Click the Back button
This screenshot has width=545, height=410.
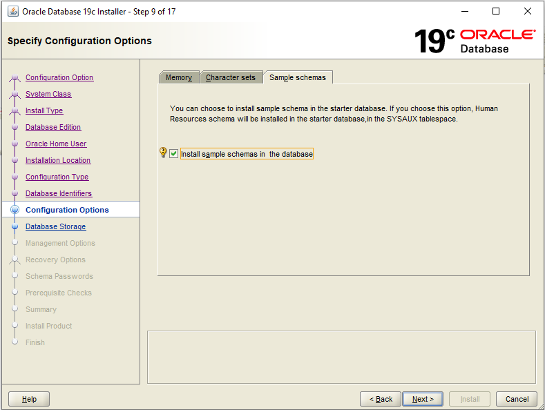[381, 399]
